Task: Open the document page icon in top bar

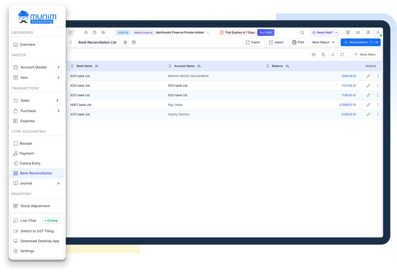Action: point(95,33)
